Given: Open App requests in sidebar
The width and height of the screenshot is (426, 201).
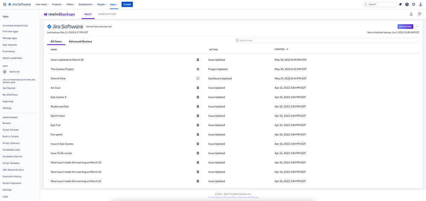Looking at the screenshot, I should coord(10,45).
